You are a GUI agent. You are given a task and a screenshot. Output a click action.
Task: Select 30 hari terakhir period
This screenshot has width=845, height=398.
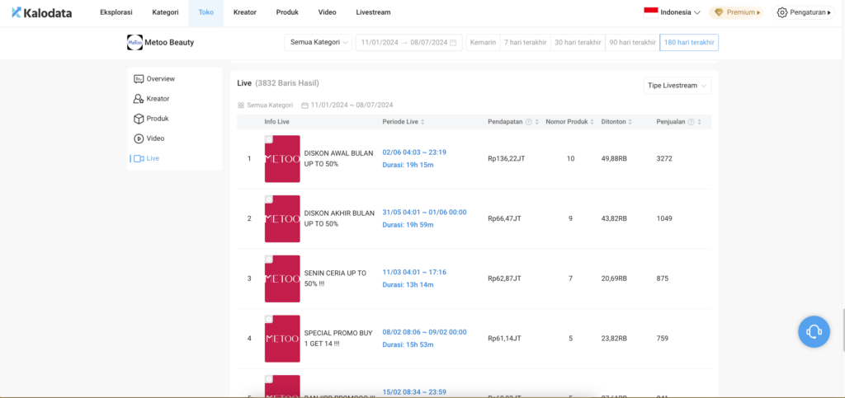point(578,43)
